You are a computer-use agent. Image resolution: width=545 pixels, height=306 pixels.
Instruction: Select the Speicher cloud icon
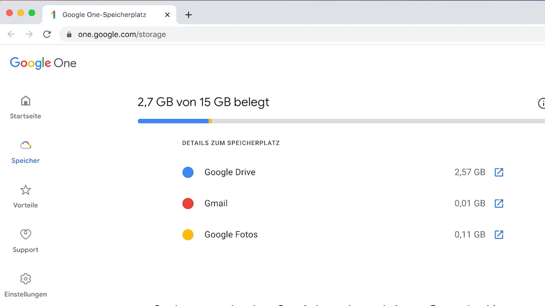[x=25, y=145]
